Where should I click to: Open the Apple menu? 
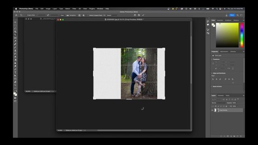[x=16, y=9]
